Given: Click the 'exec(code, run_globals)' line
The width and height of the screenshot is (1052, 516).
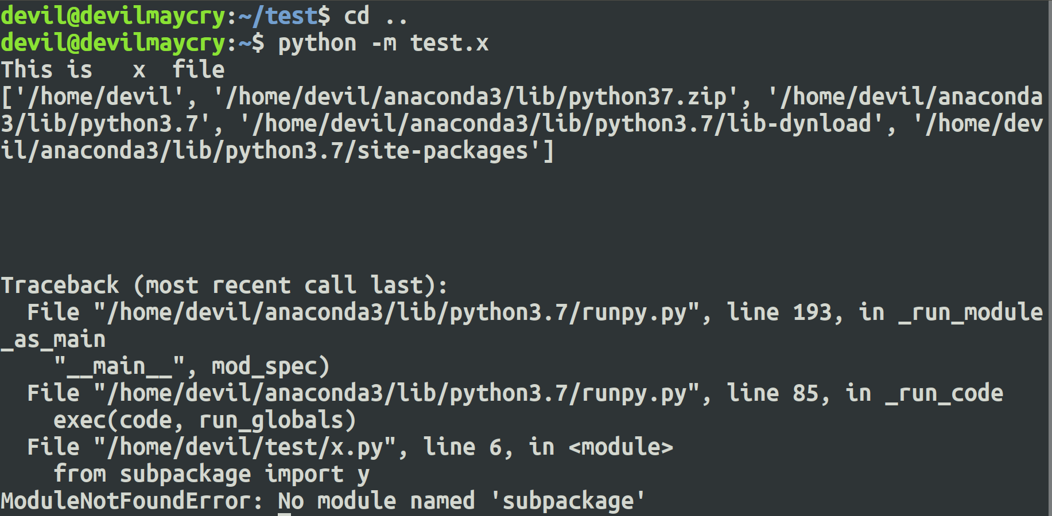Looking at the screenshot, I should [x=205, y=420].
